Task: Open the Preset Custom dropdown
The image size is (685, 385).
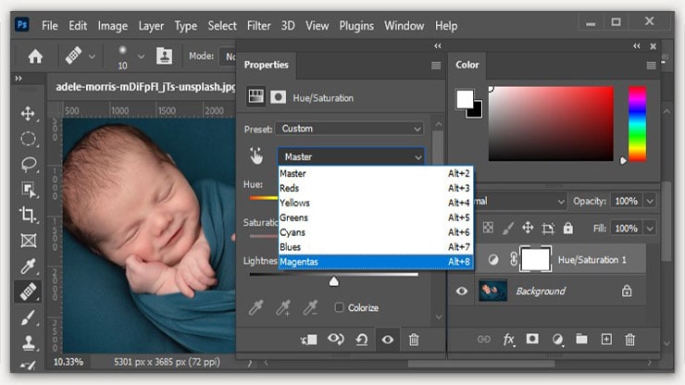Action: [350, 129]
